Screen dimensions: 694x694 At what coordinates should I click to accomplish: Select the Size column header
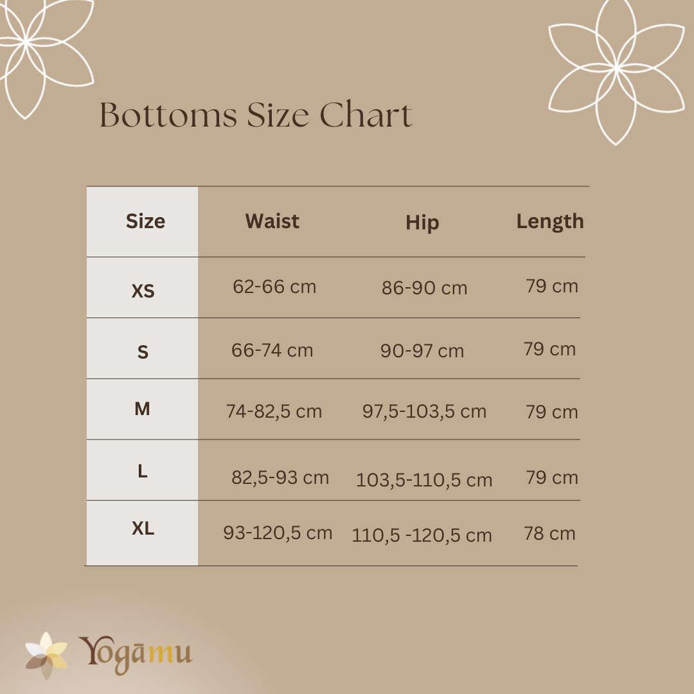click(145, 222)
